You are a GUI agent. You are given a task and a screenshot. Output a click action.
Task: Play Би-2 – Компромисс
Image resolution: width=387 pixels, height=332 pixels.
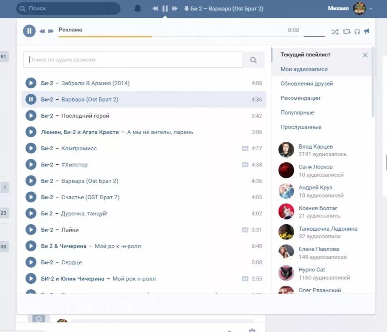[31, 148]
